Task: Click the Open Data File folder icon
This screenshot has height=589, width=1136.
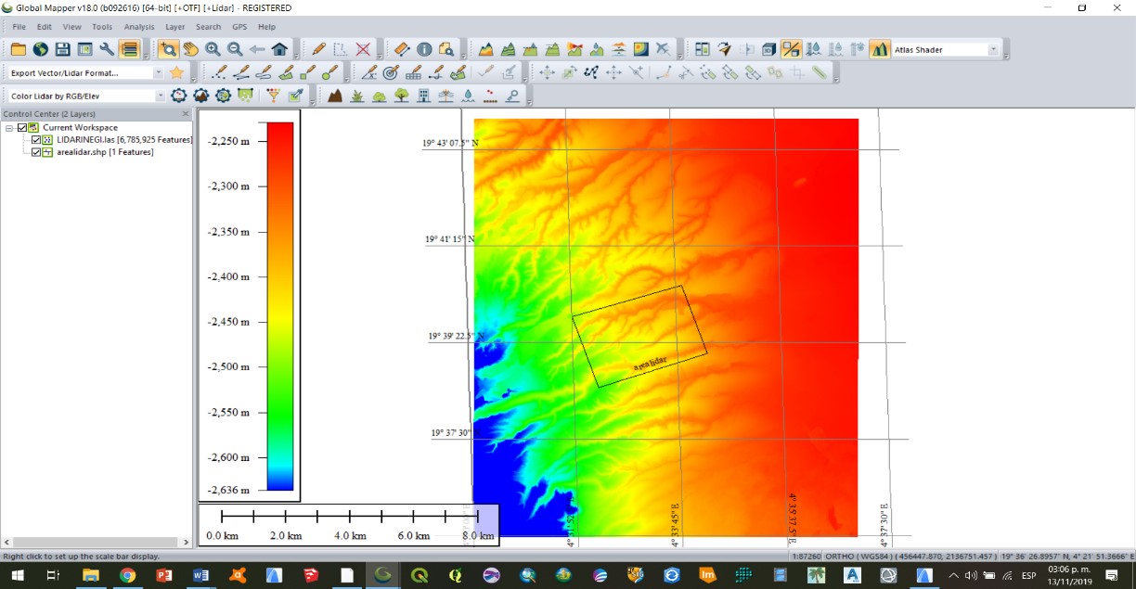Action: pos(19,49)
